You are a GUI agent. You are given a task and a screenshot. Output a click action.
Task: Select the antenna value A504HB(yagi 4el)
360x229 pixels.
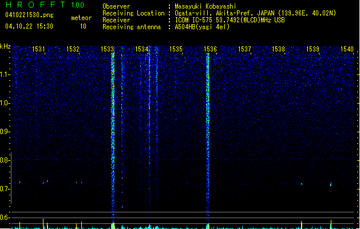coord(202,27)
